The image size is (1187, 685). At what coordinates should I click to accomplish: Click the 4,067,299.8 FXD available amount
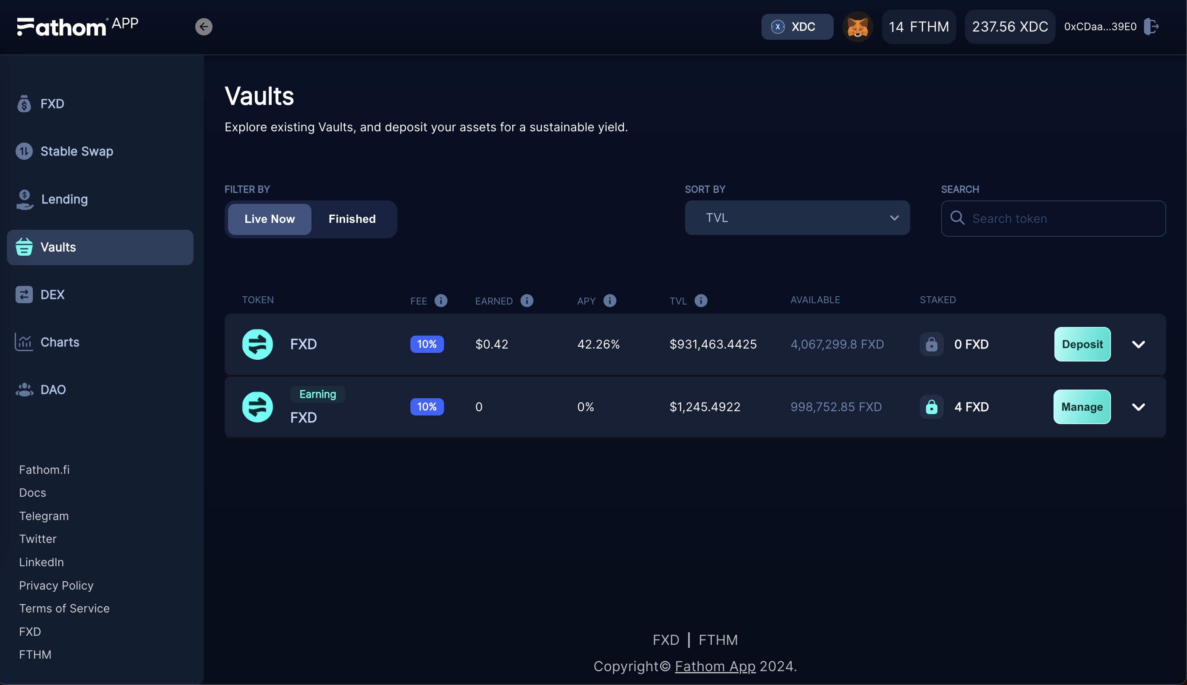[837, 344]
